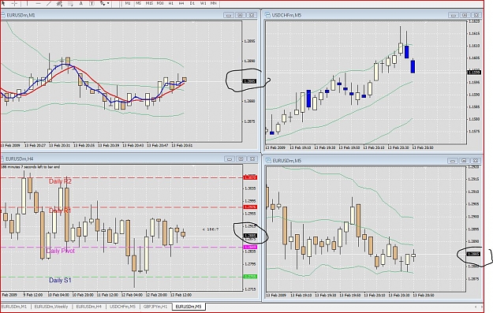Click 1.1615 on USDCHFm,M5 price axis

click(x=474, y=33)
